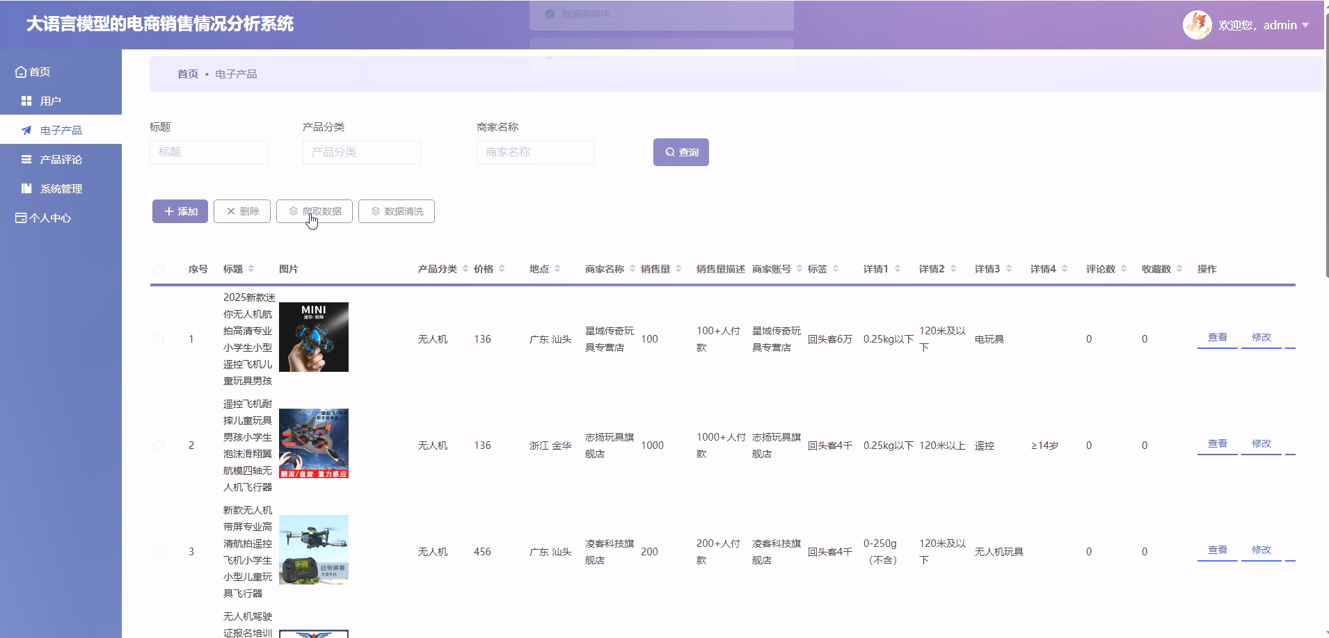Click the drone with controller thumbnail in row 3
This screenshot has height=638, width=1329.
pos(314,550)
